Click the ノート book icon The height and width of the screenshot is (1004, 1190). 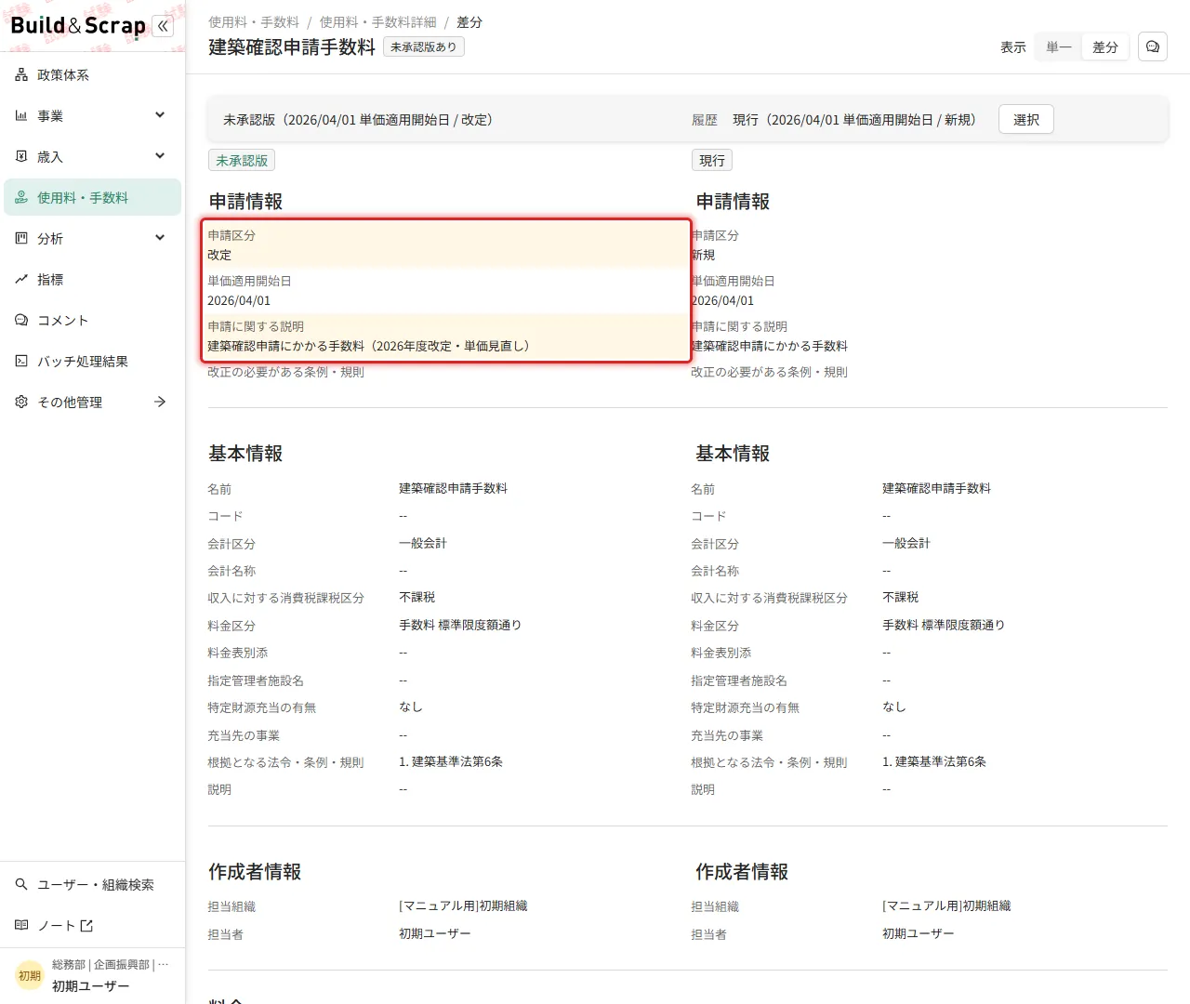pyautogui.click(x=21, y=926)
